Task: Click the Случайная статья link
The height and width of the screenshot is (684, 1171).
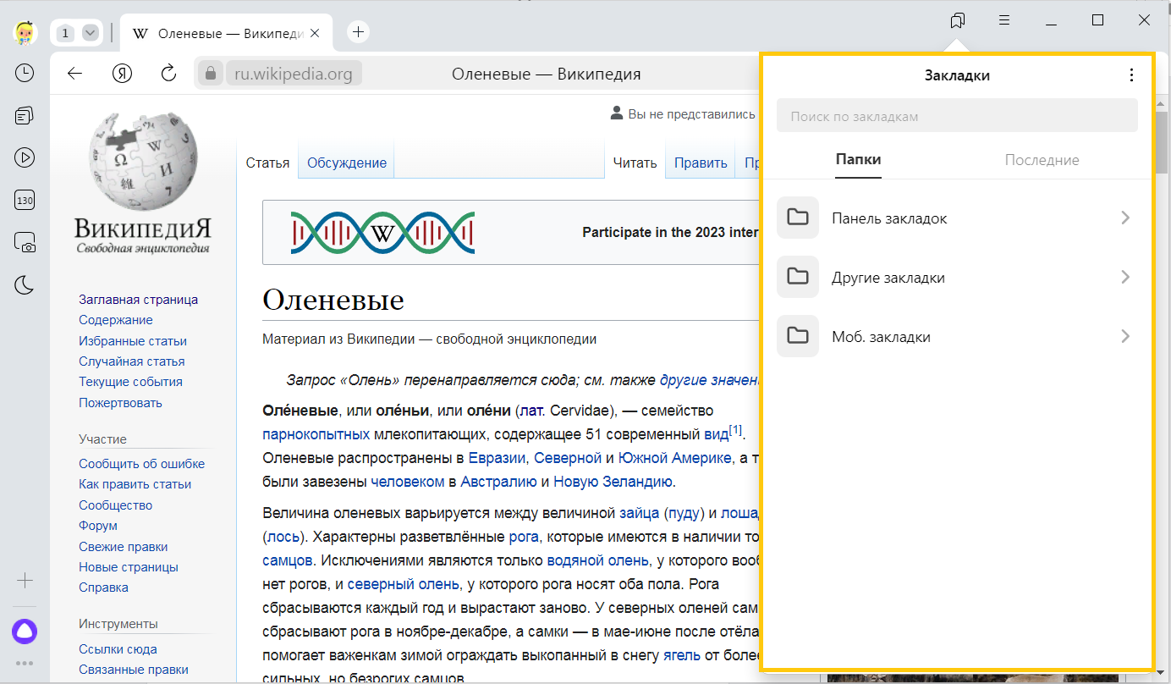Action: 131,361
